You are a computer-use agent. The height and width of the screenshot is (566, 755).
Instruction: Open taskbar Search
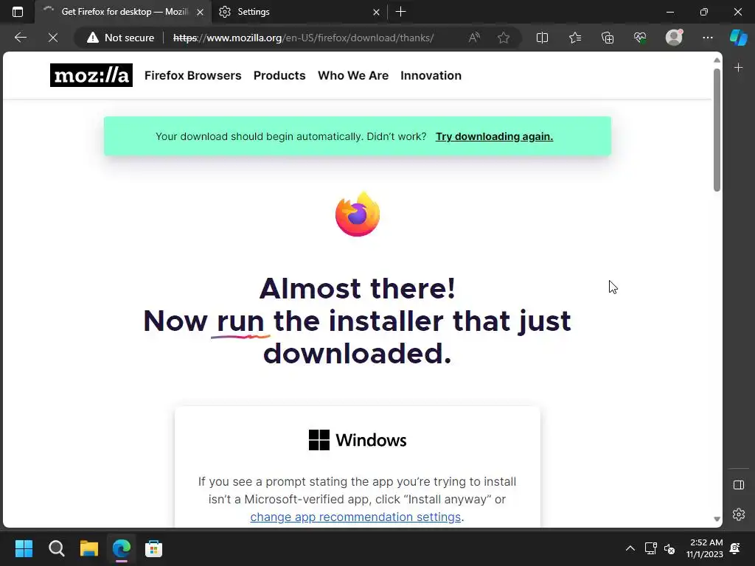coord(56,548)
